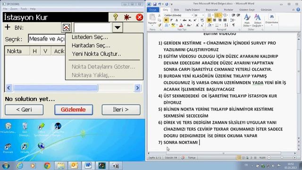Screen dimensions: 302x170
Task: Click the red star settings icon
Action: [x=127, y=17]
